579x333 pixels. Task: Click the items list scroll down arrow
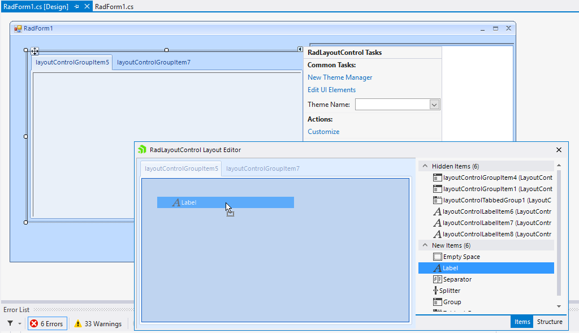point(559,306)
